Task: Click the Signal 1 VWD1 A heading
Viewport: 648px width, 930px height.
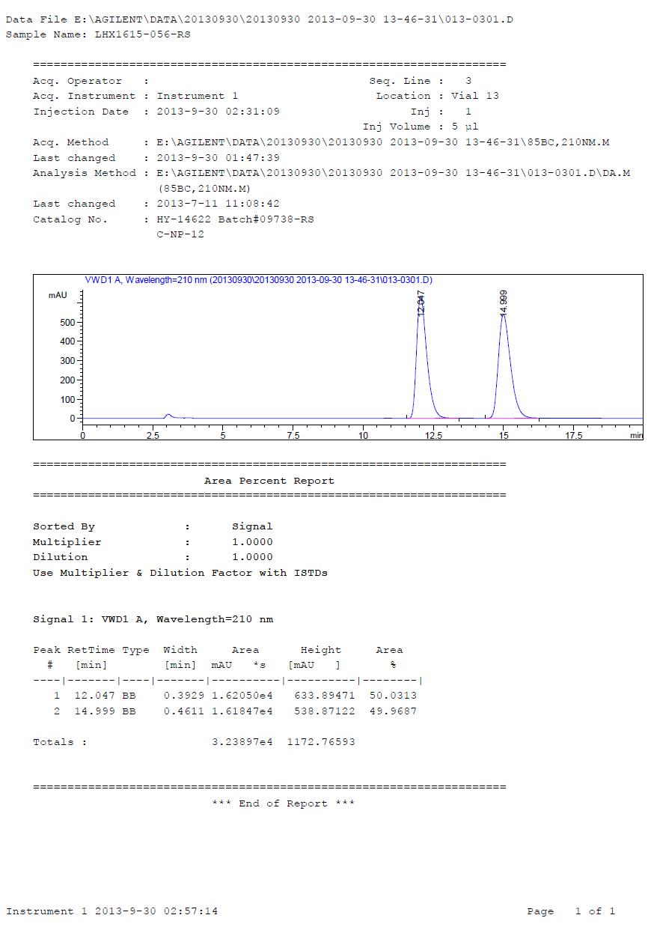Action: [153, 619]
